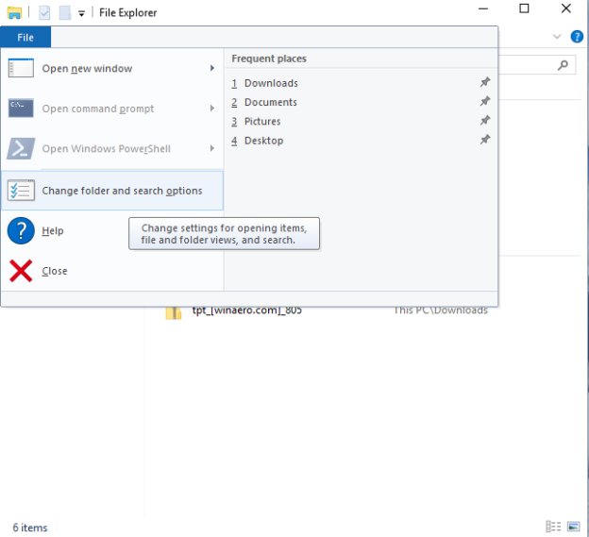Pin Documents in Frequent places
Screen dimensions: 589x537
[x=485, y=101]
